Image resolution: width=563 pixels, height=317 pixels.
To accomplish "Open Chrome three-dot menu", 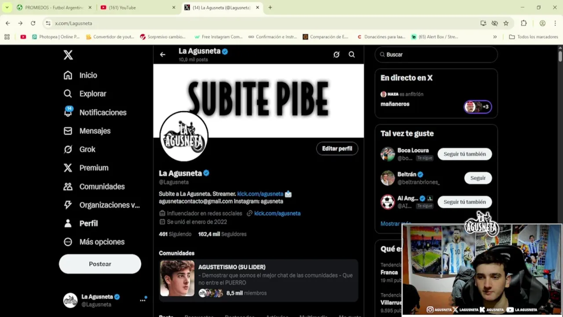I will tap(555, 23).
